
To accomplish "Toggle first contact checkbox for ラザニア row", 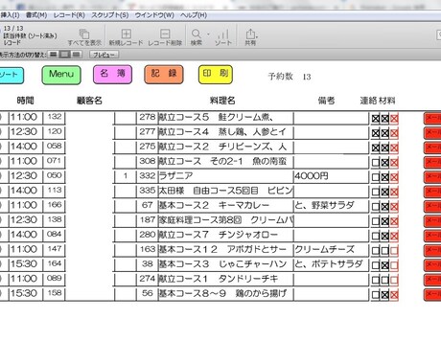I will (x=376, y=177).
